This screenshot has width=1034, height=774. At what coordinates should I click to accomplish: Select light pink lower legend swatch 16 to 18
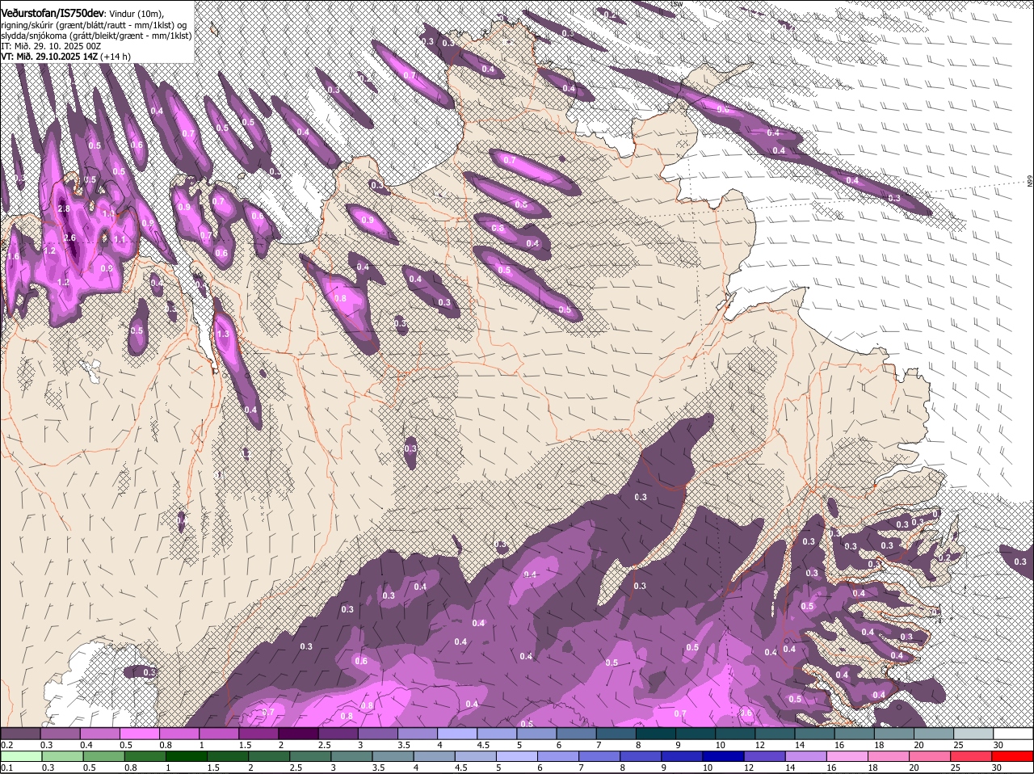[847, 755]
